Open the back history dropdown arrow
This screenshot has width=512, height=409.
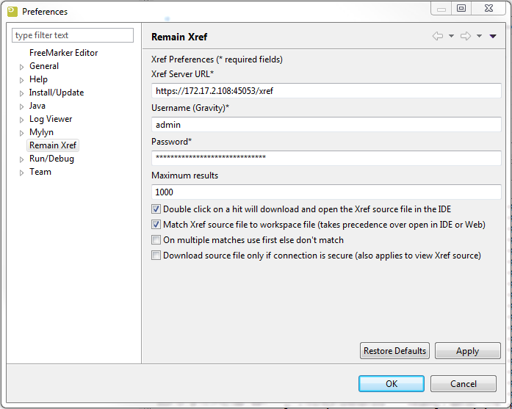click(451, 36)
